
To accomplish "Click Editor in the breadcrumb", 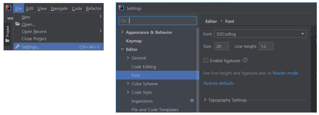I will tap(211, 21).
